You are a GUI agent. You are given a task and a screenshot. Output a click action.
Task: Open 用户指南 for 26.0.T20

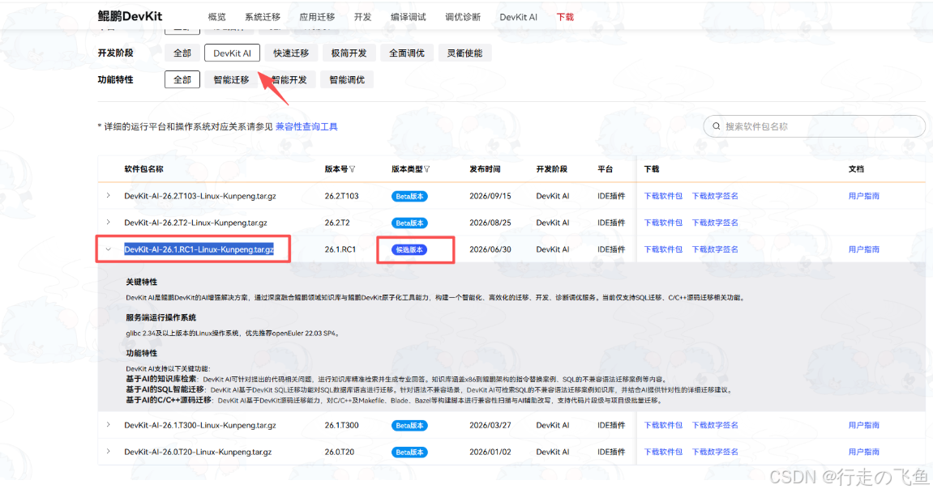tap(863, 452)
